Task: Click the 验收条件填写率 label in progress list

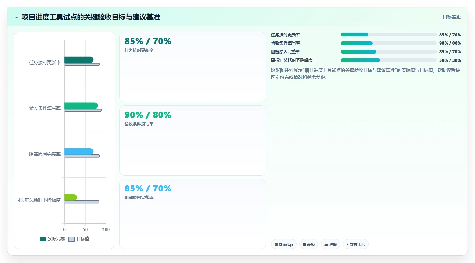Action: coord(285,43)
